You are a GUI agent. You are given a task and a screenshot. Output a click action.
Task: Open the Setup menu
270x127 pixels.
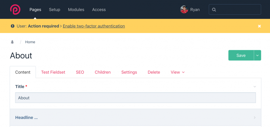coord(55,10)
